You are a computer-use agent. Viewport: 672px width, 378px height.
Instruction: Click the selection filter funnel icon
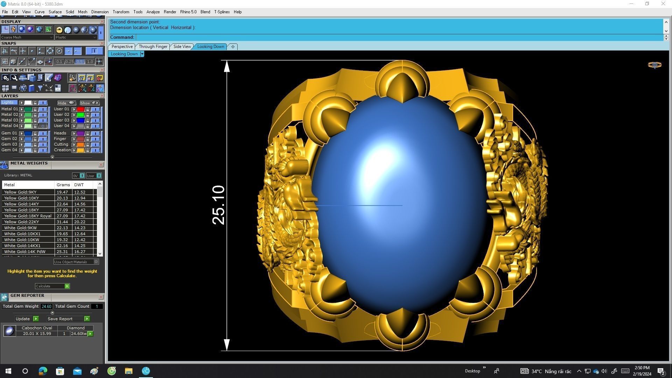click(40, 88)
